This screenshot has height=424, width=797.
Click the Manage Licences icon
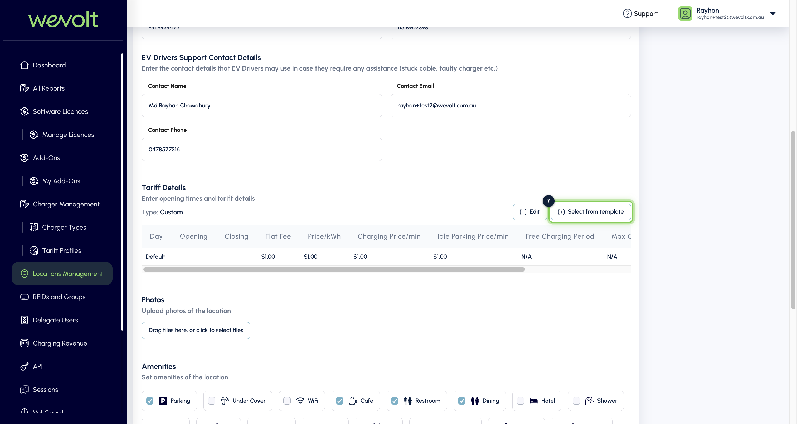tap(34, 135)
